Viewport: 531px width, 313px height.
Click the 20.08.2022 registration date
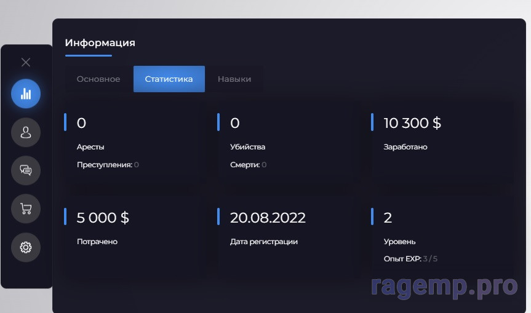[x=268, y=218]
